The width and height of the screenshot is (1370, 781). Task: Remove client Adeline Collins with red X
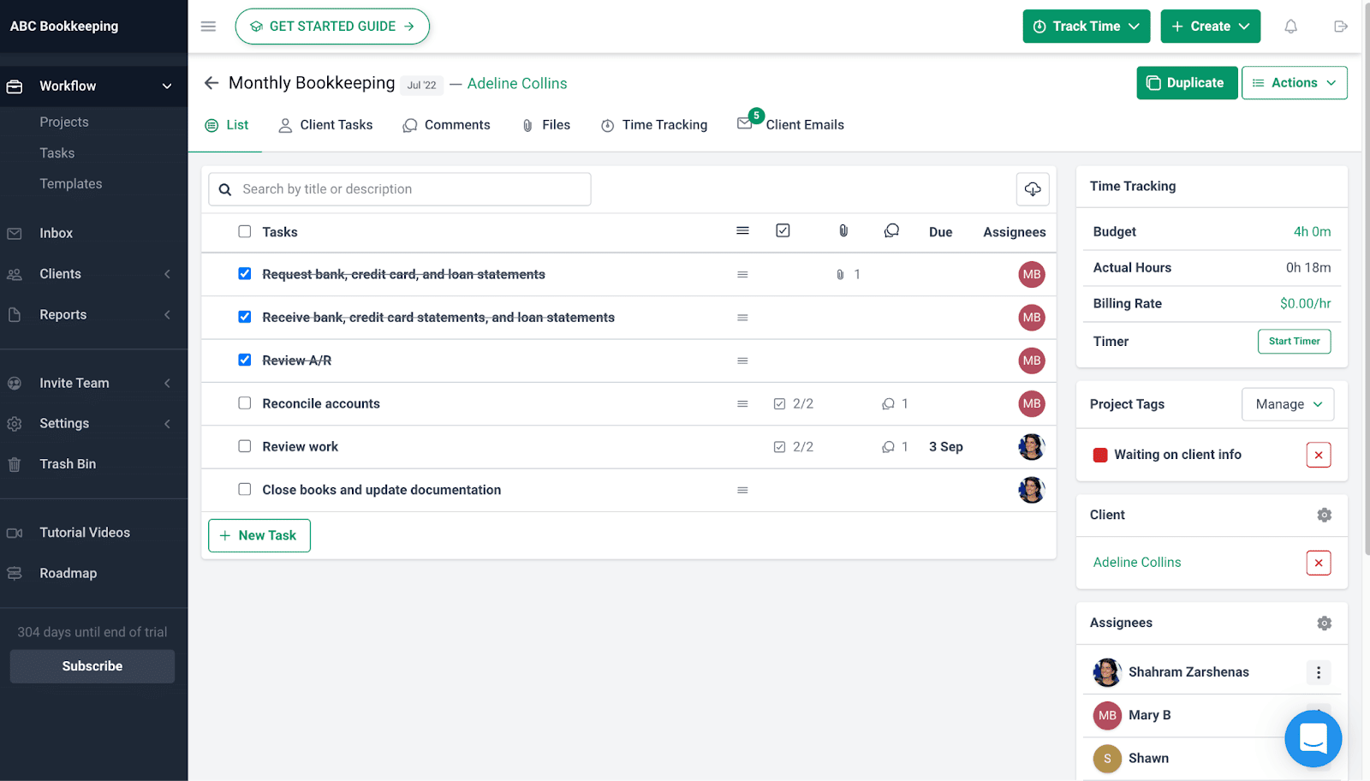[x=1319, y=563]
